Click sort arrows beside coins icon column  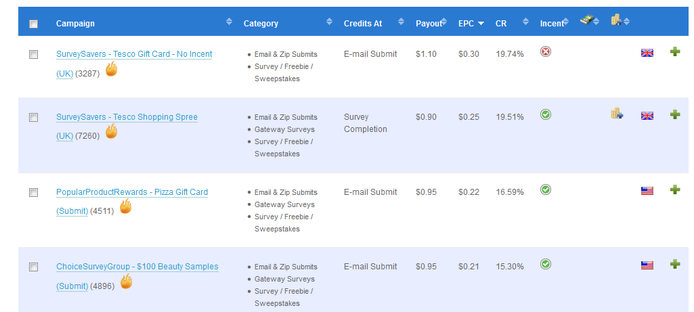coord(626,21)
